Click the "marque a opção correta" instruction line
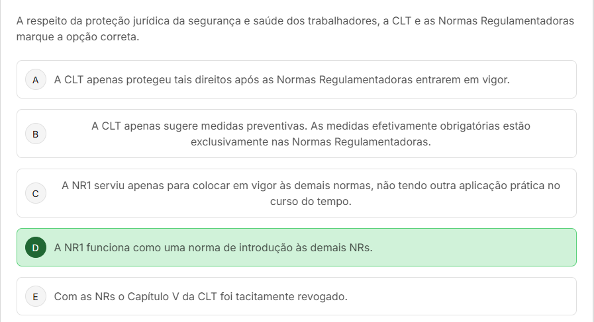This screenshot has height=322, width=594. pos(78,36)
